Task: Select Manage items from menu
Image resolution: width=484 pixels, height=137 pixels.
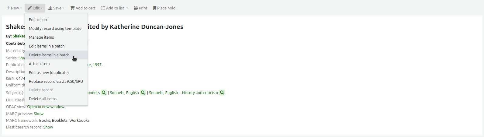Action: click(41, 37)
